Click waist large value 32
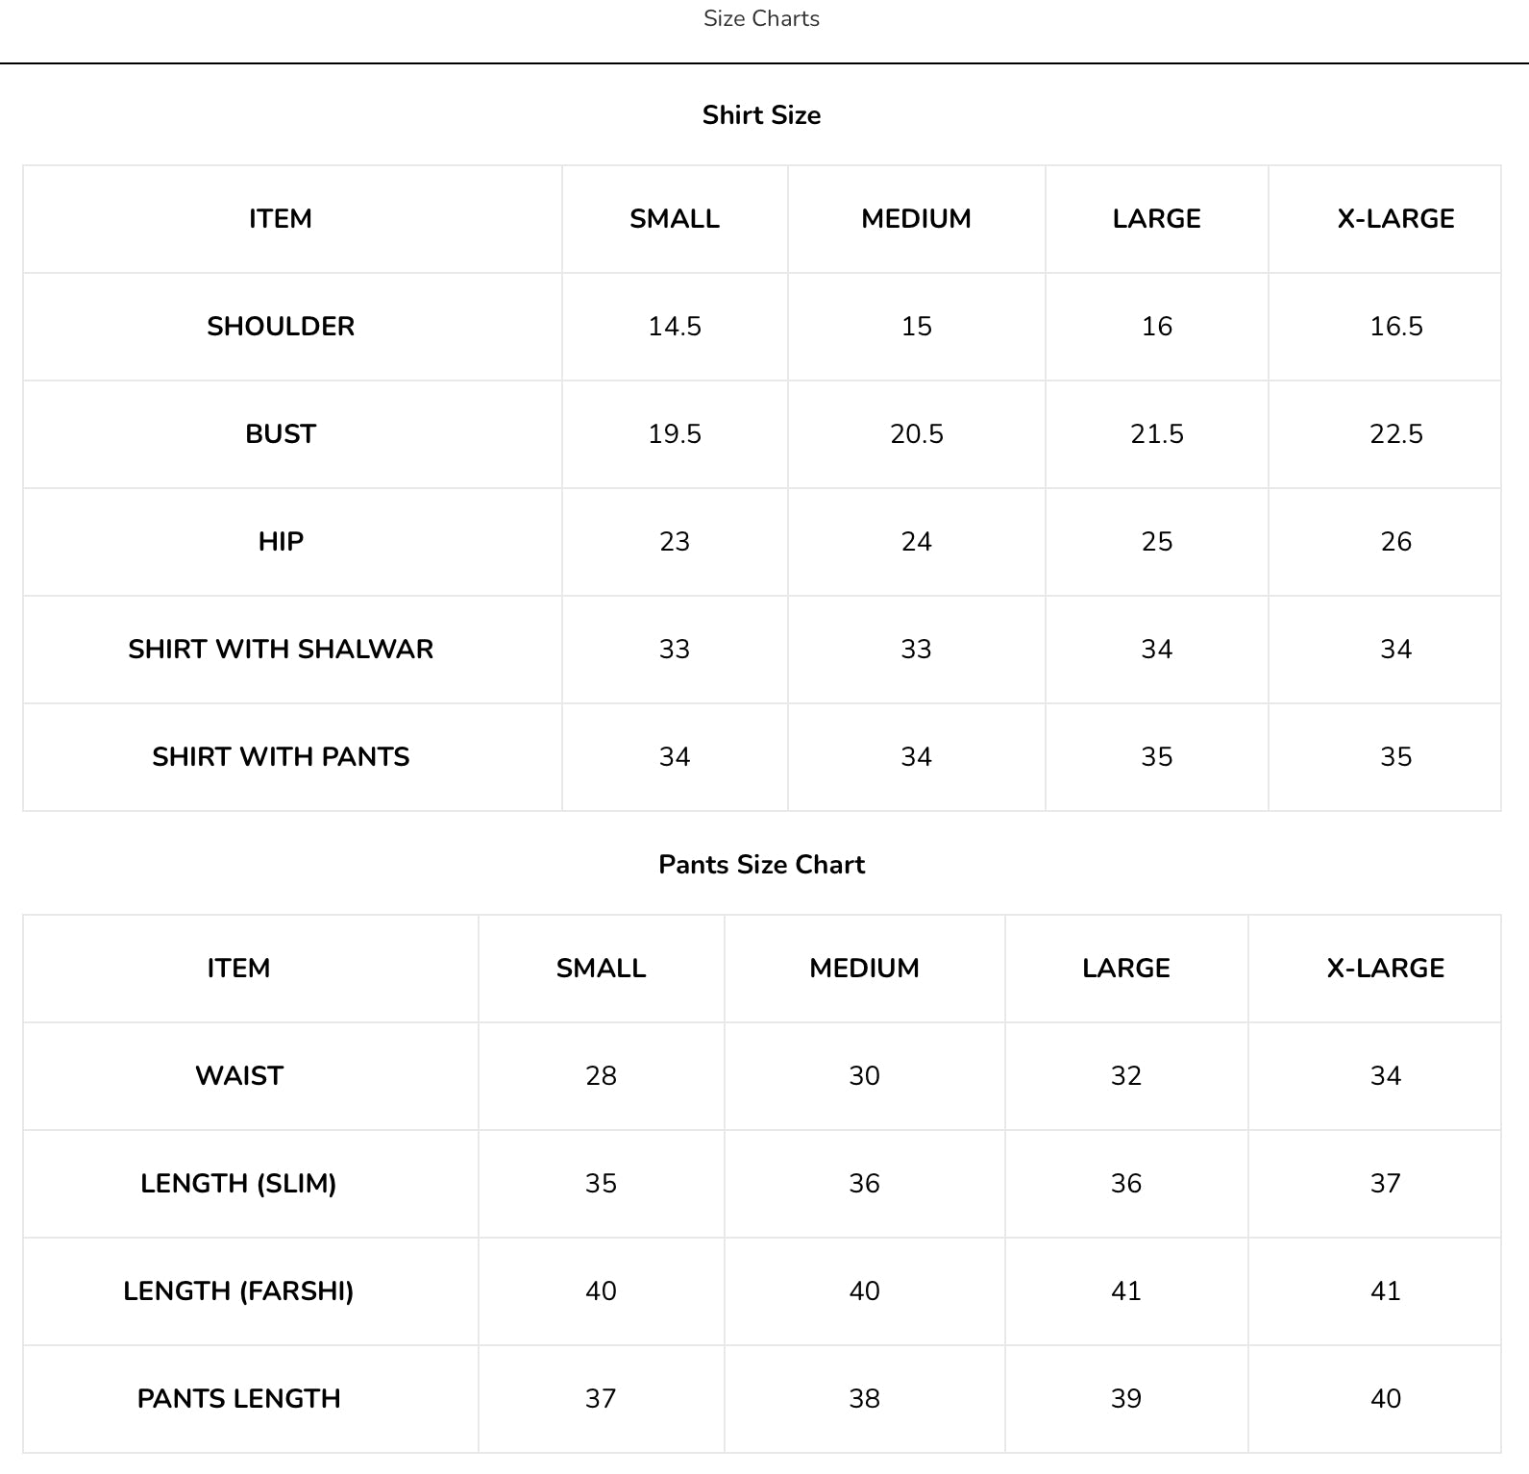 [1126, 1076]
